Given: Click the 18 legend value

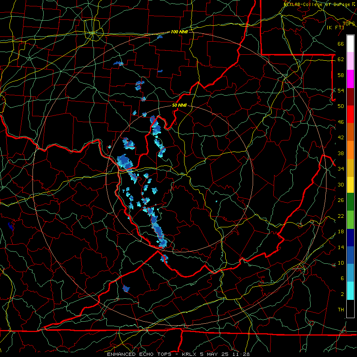Looking at the screenshot, I should 341,232.
